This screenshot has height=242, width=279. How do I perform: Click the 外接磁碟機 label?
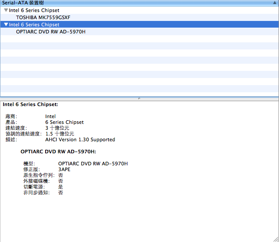click(x=36, y=181)
